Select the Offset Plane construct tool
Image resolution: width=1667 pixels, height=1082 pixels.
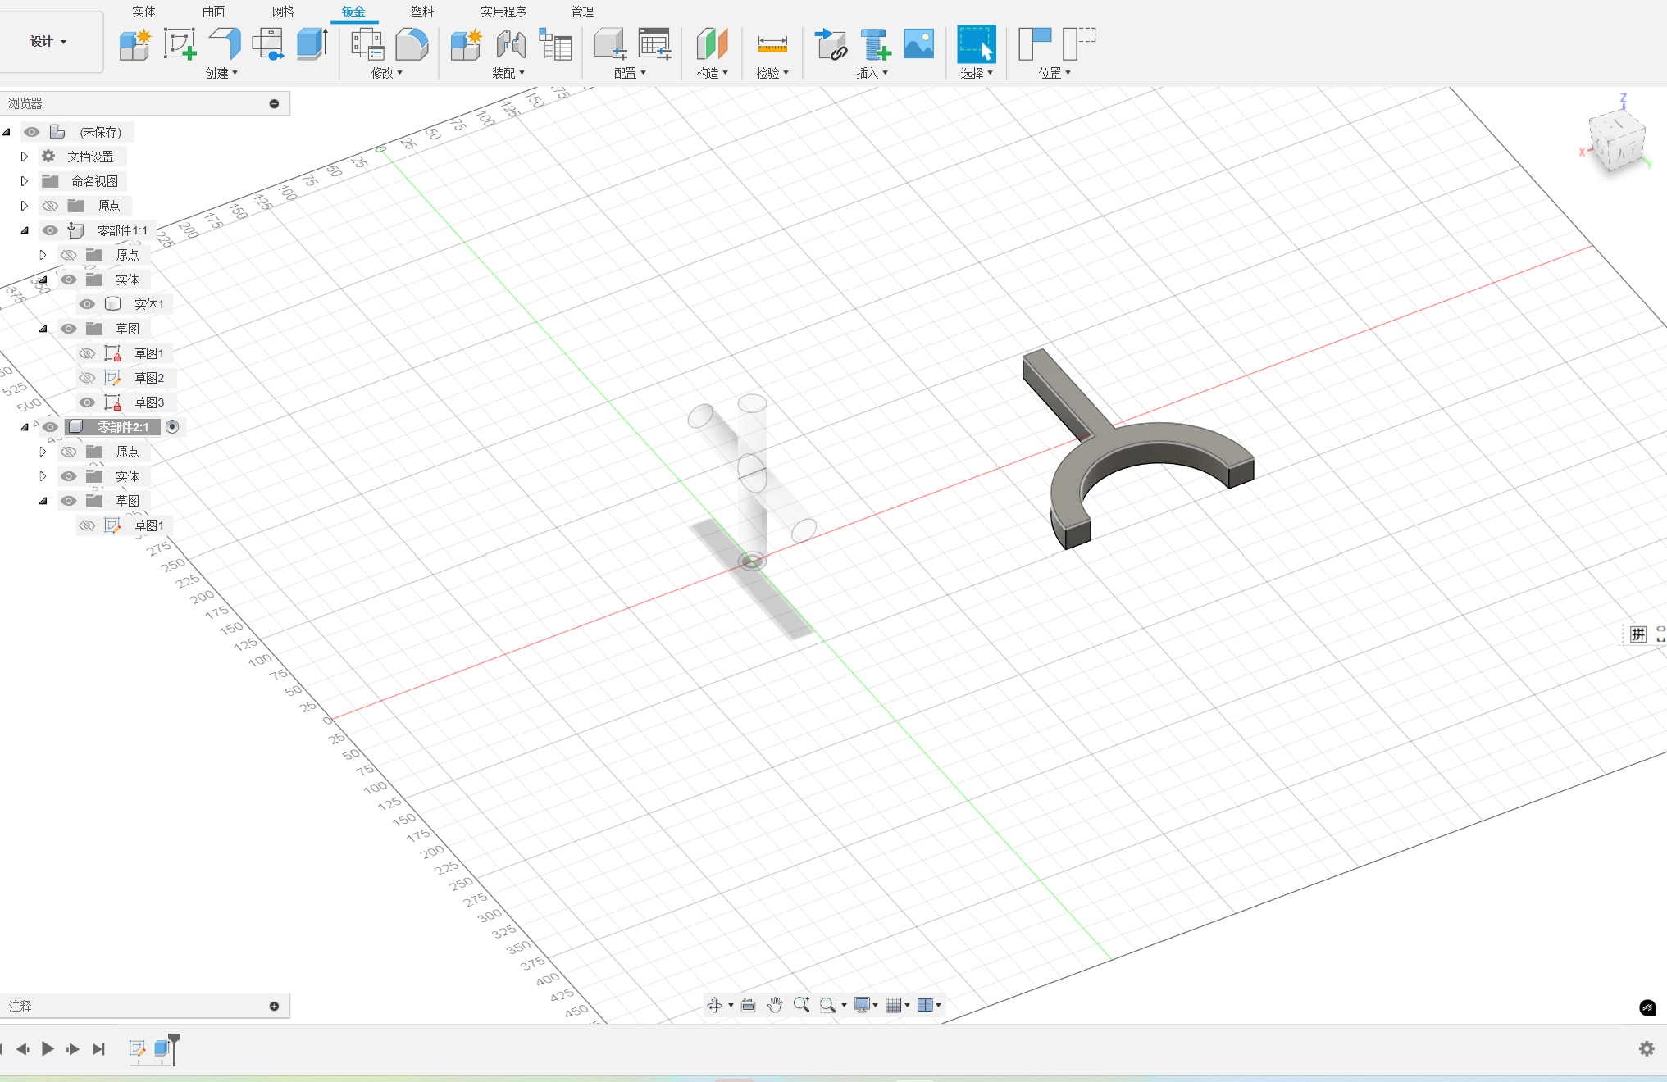(x=712, y=44)
